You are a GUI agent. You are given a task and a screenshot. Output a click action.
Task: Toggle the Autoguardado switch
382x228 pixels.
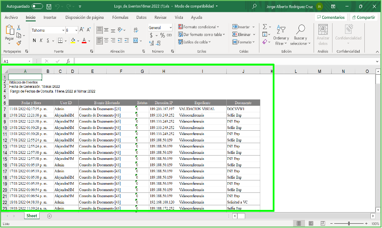37,6
